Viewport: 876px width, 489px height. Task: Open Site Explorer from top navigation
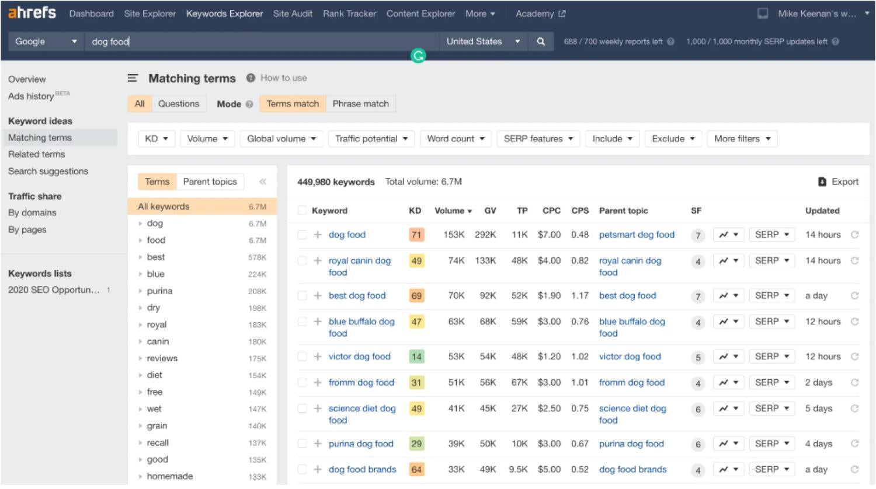coord(150,13)
